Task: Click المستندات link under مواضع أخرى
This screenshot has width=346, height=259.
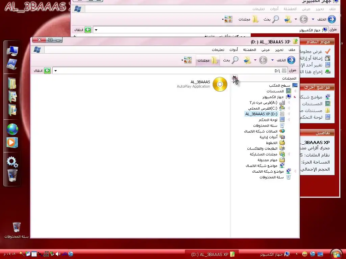Action: click(x=316, y=104)
